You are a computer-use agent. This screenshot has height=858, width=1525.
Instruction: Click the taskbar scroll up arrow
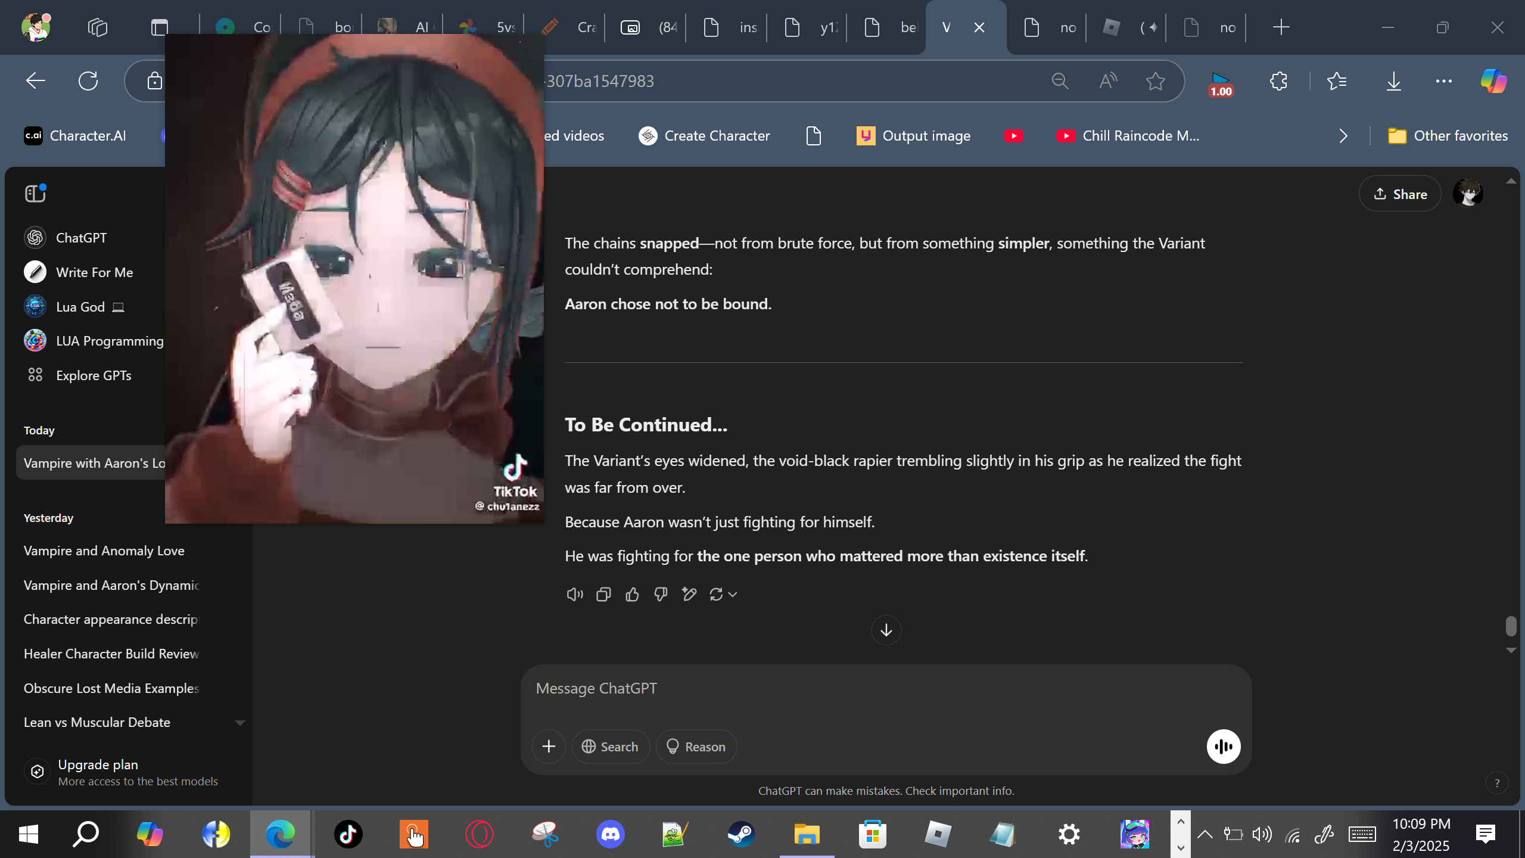click(1181, 822)
